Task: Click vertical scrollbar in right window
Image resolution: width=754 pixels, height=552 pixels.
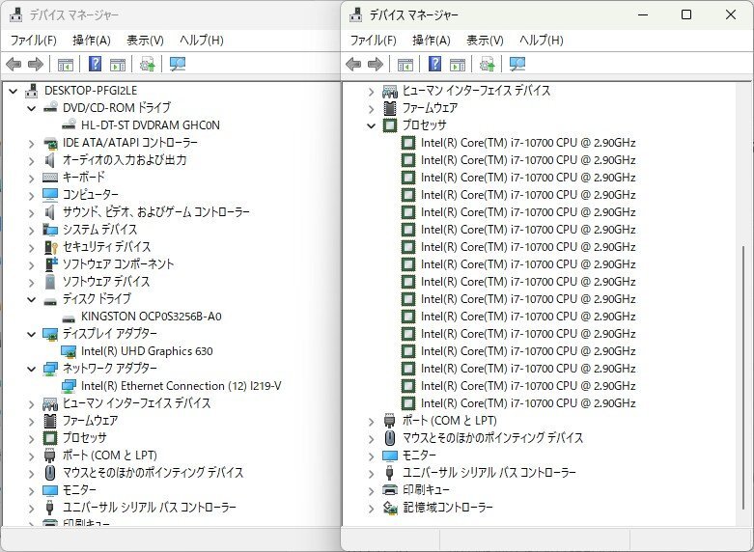Action: click(746, 290)
